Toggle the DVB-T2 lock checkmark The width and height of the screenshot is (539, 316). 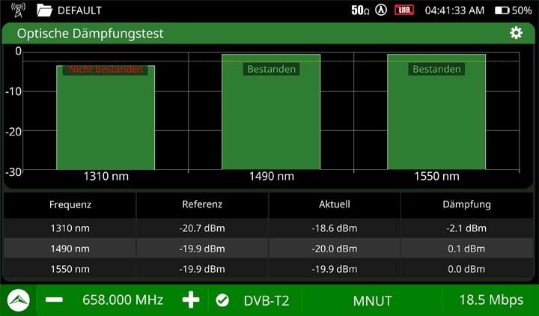[222, 300]
